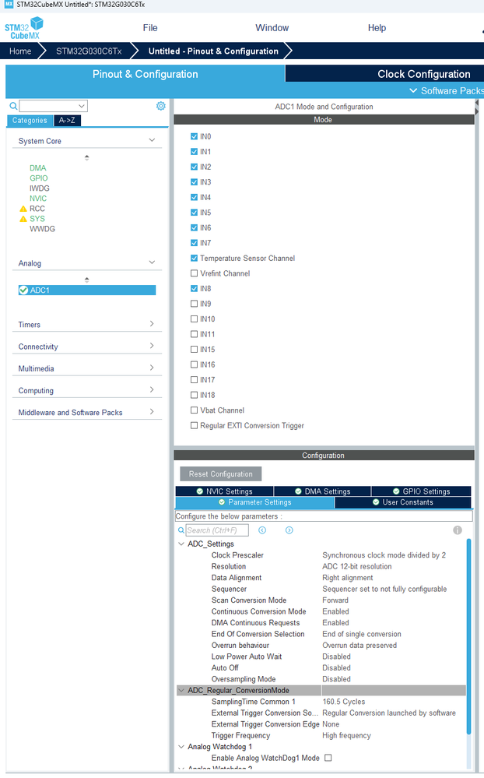
Task: Enable the IN15 channel checkbox
Action: click(194, 350)
